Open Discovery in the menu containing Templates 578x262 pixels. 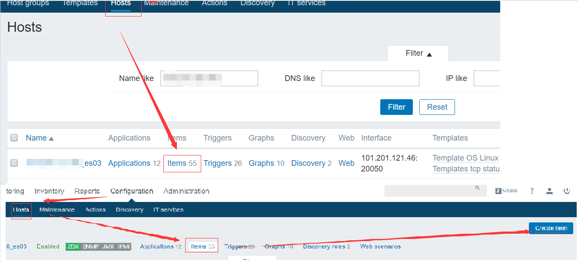(x=257, y=3)
